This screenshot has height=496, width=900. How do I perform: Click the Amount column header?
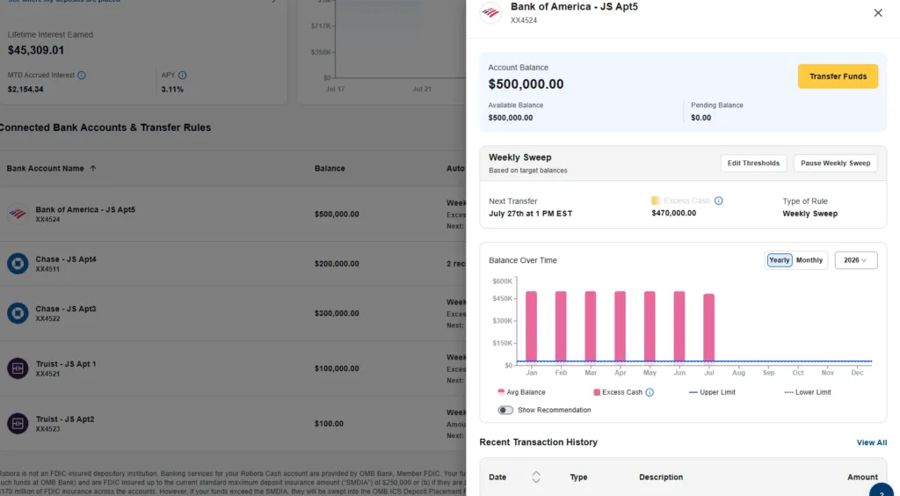[862, 477]
